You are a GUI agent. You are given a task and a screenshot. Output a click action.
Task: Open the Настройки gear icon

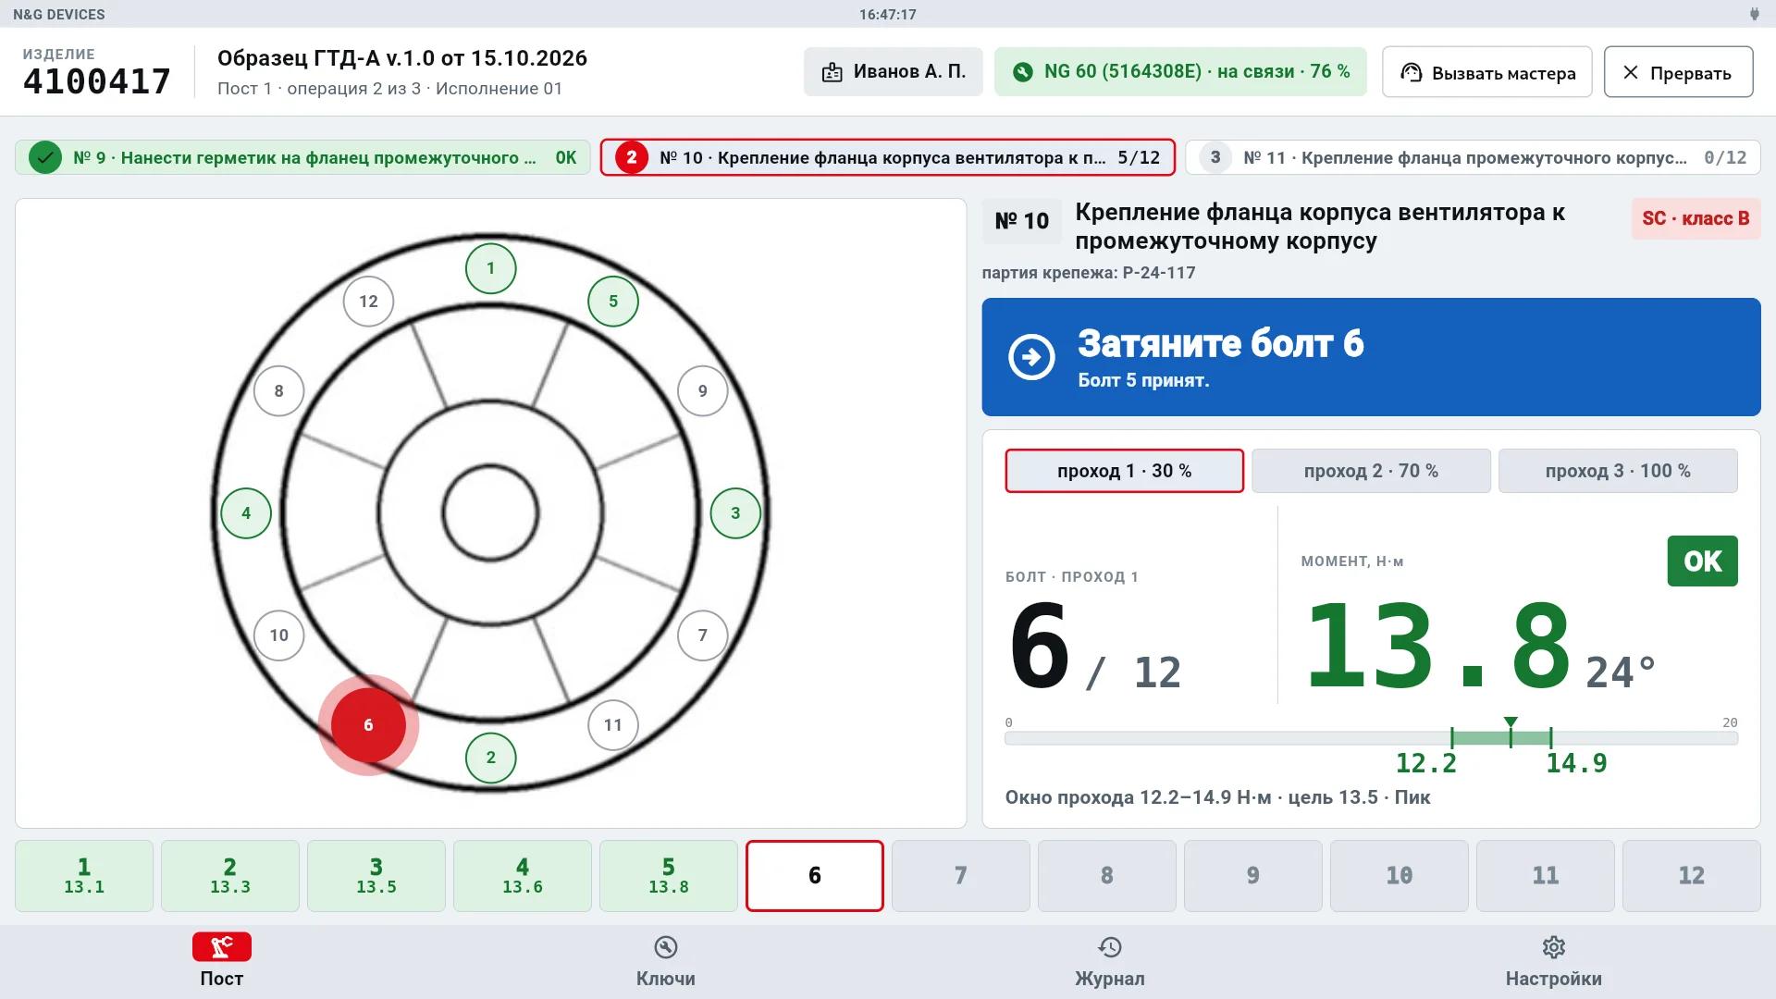pos(1553,947)
